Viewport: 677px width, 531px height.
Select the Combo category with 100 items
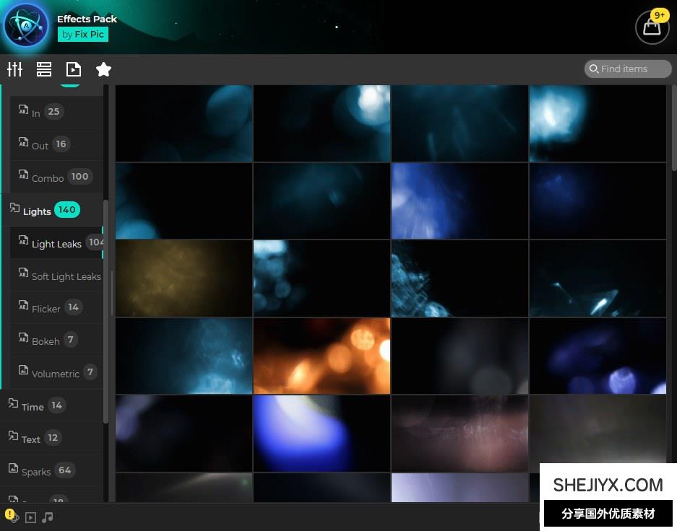[x=48, y=177]
